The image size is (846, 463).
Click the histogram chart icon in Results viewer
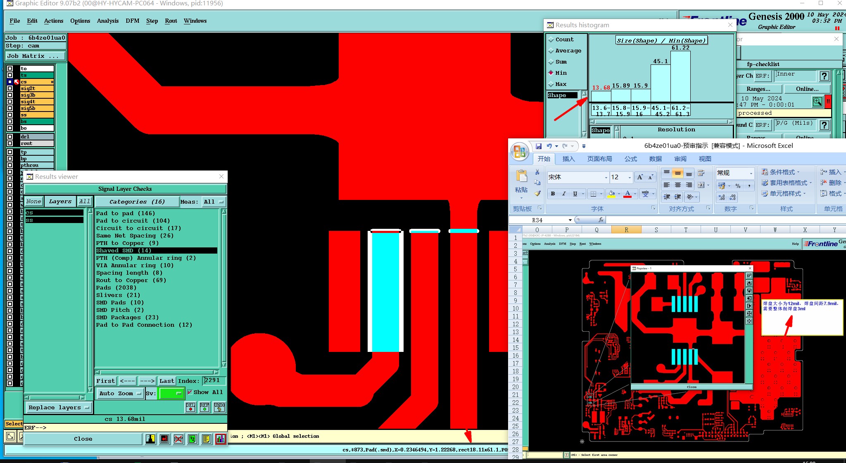click(x=220, y=439)
